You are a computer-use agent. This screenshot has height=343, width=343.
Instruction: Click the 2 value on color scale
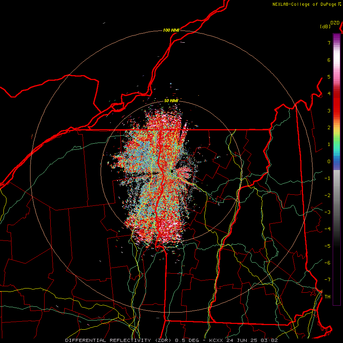329,128
